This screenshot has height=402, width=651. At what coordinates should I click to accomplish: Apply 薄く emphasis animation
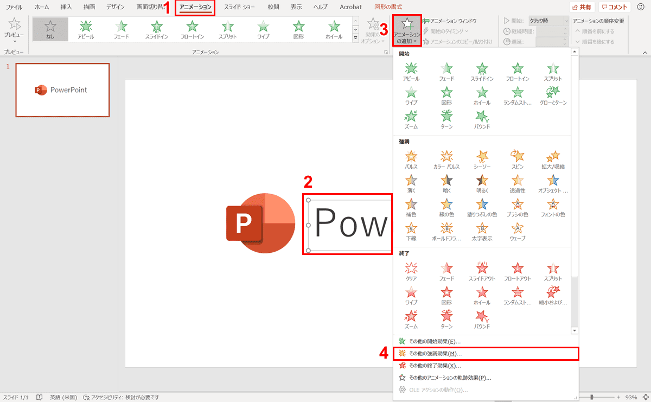(x=411, y=184)
